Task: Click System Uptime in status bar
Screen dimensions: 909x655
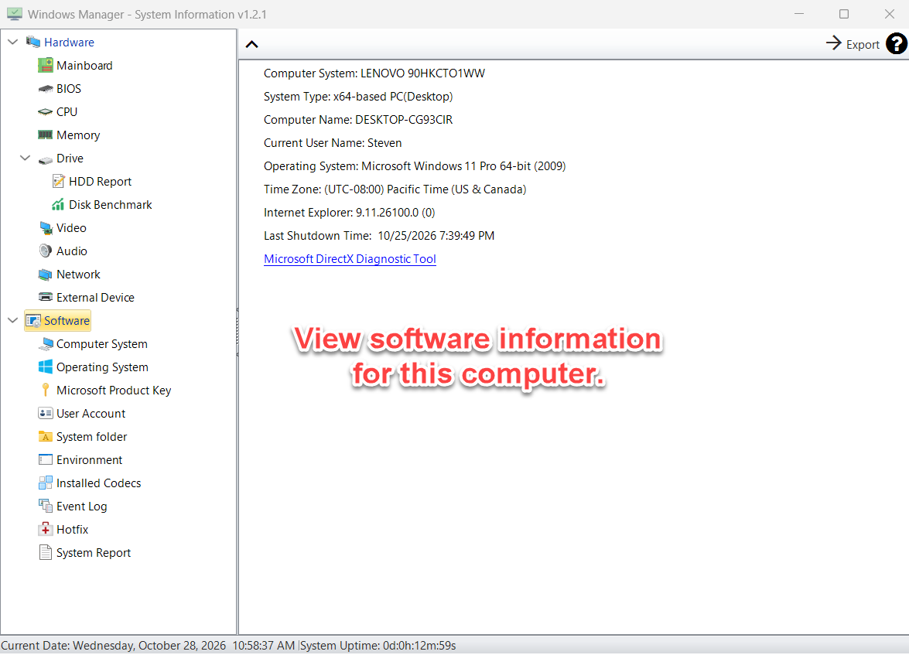Action: pos(378,646)
